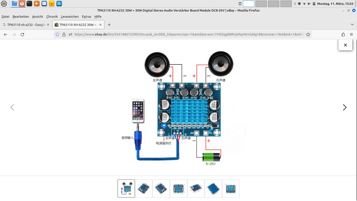
Task: Open the Chronik menu
Action: [52, 16]
